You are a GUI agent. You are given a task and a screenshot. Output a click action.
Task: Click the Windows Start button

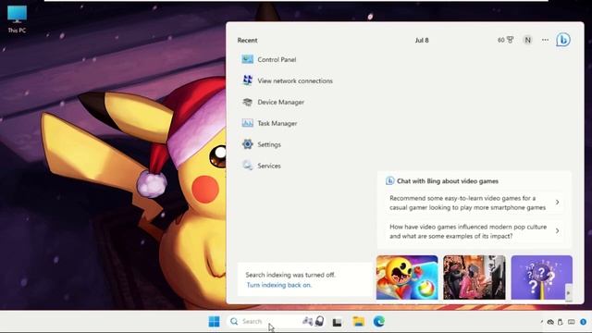(214, 321)
